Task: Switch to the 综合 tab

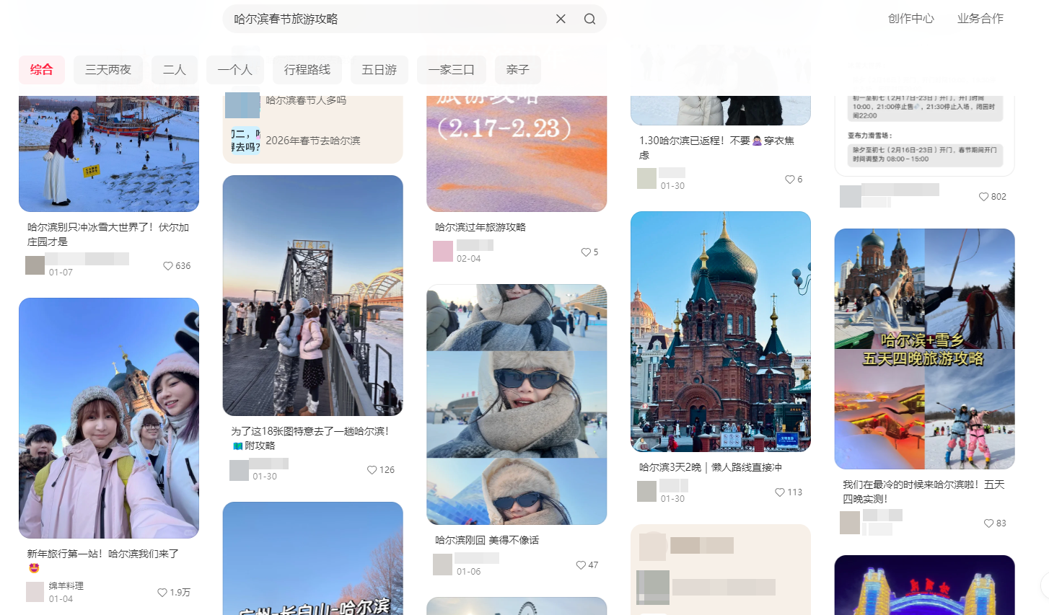Action: tap(41, 69)
